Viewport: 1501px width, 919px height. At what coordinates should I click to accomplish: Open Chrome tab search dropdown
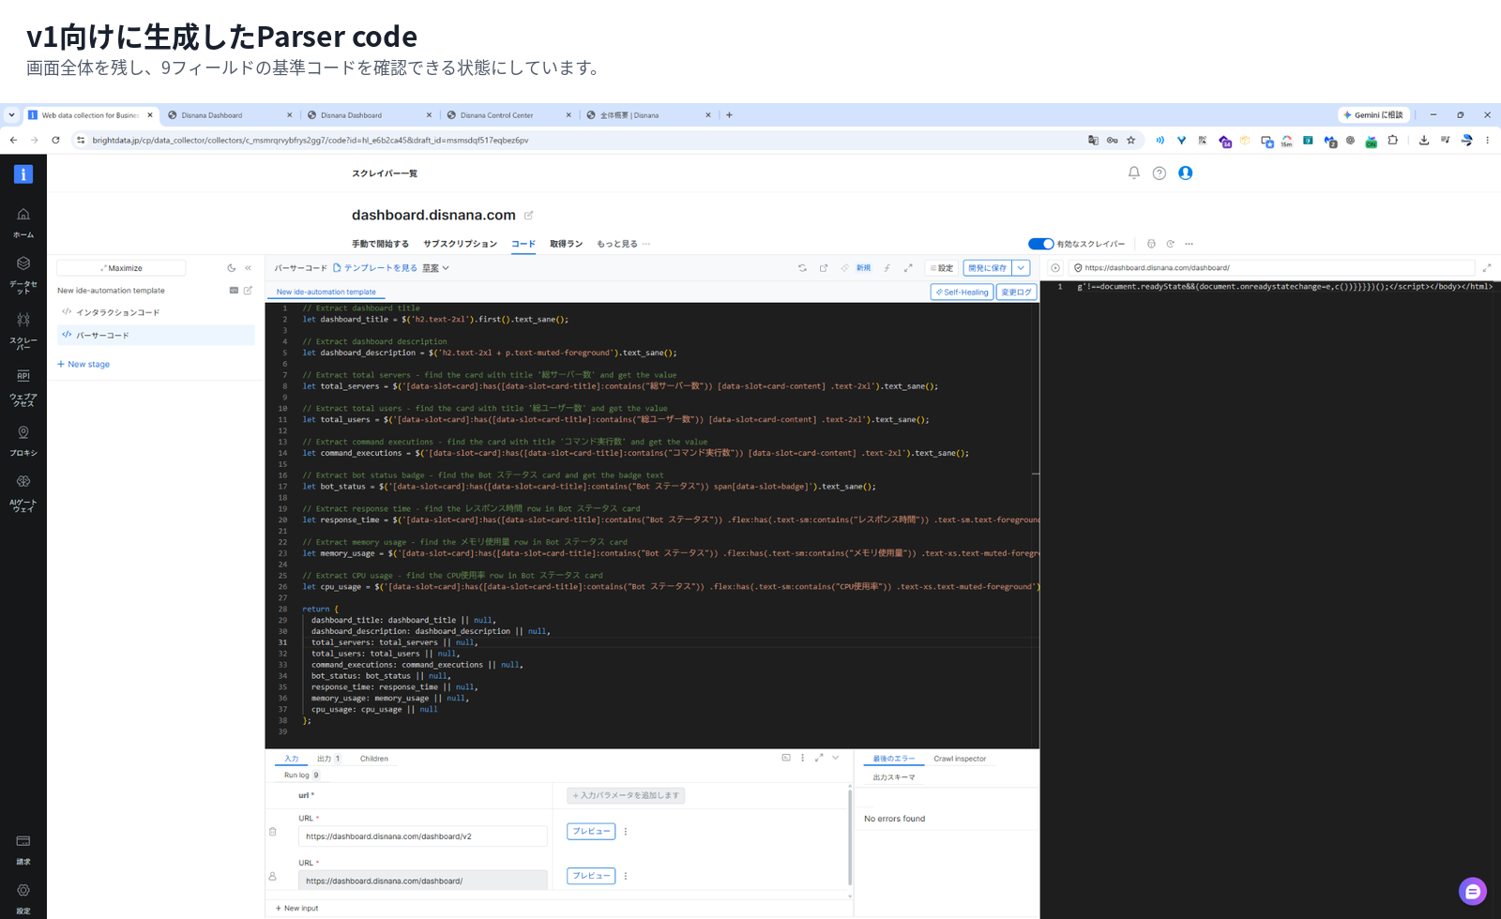[11, 115]
